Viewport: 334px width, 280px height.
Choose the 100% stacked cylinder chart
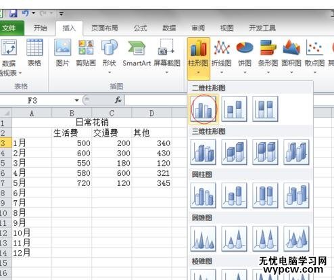point(265,195)
